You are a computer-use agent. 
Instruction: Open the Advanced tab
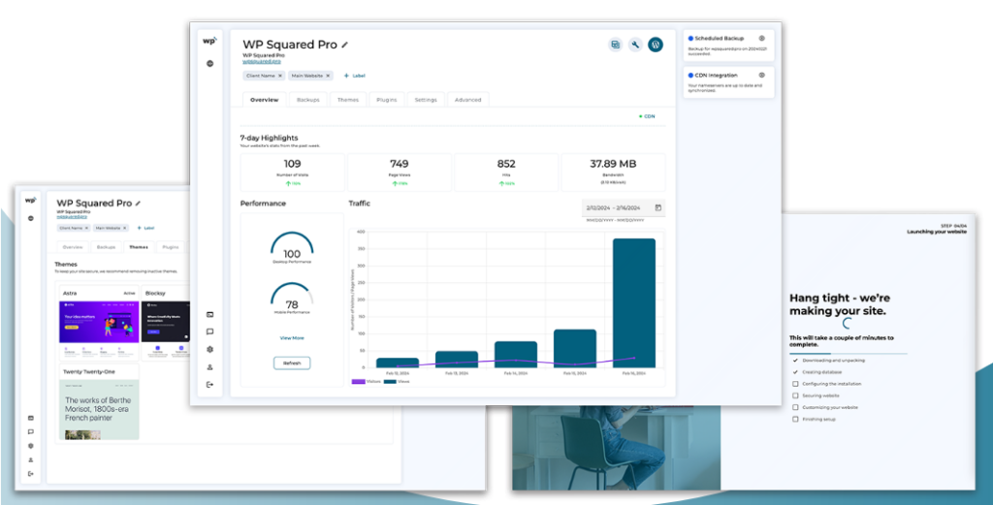pyautogui.click(x=467, y=100)
